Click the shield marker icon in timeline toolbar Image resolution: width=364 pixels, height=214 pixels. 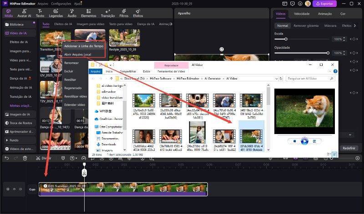(63, 158)
